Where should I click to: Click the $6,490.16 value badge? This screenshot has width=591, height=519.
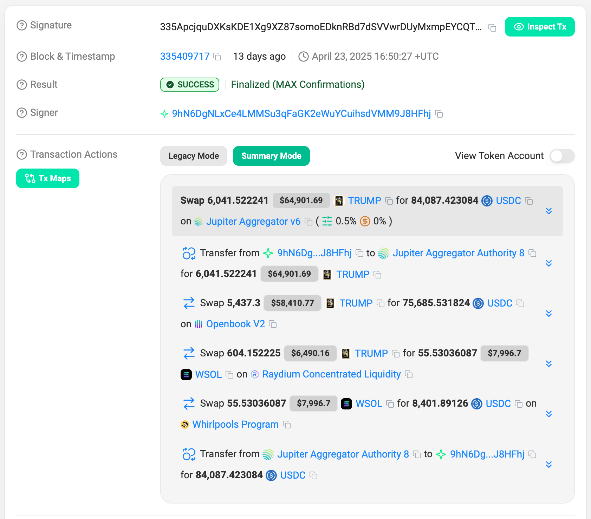pos(310,353)
